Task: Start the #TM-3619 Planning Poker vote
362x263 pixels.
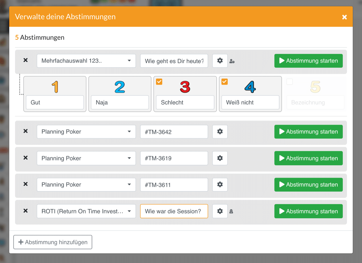Action: coord(308,158)
